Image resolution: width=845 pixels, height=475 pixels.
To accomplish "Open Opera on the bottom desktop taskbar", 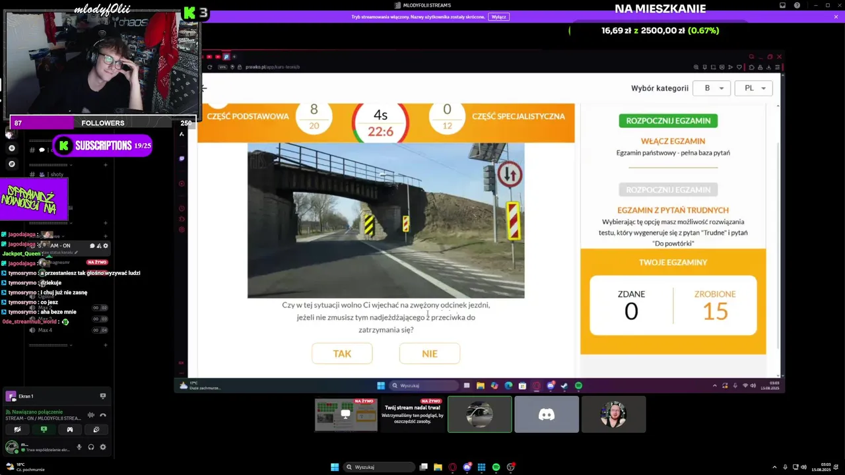I will 452,467.
